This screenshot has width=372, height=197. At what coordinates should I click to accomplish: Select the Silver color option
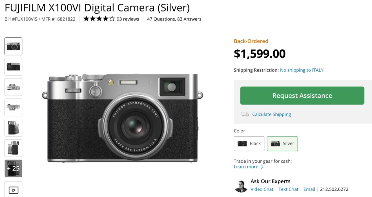click(x=282, y=144)
